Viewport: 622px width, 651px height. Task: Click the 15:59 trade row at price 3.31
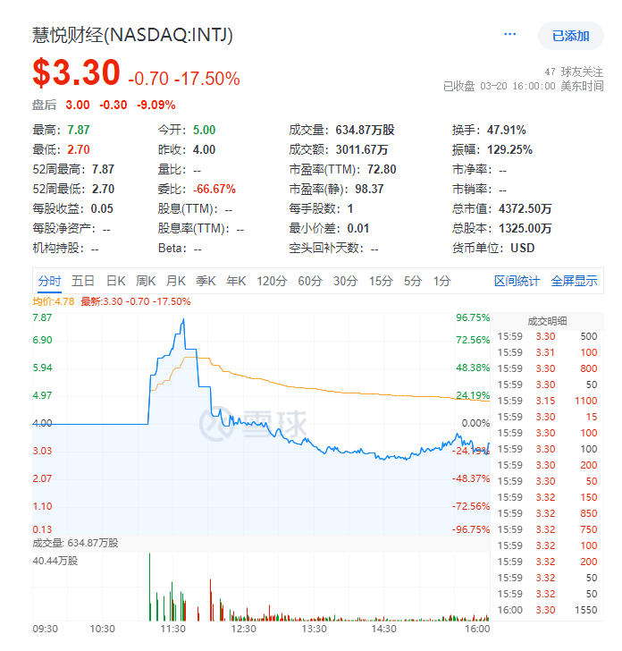pyautogui.click(x=547, y=352)
